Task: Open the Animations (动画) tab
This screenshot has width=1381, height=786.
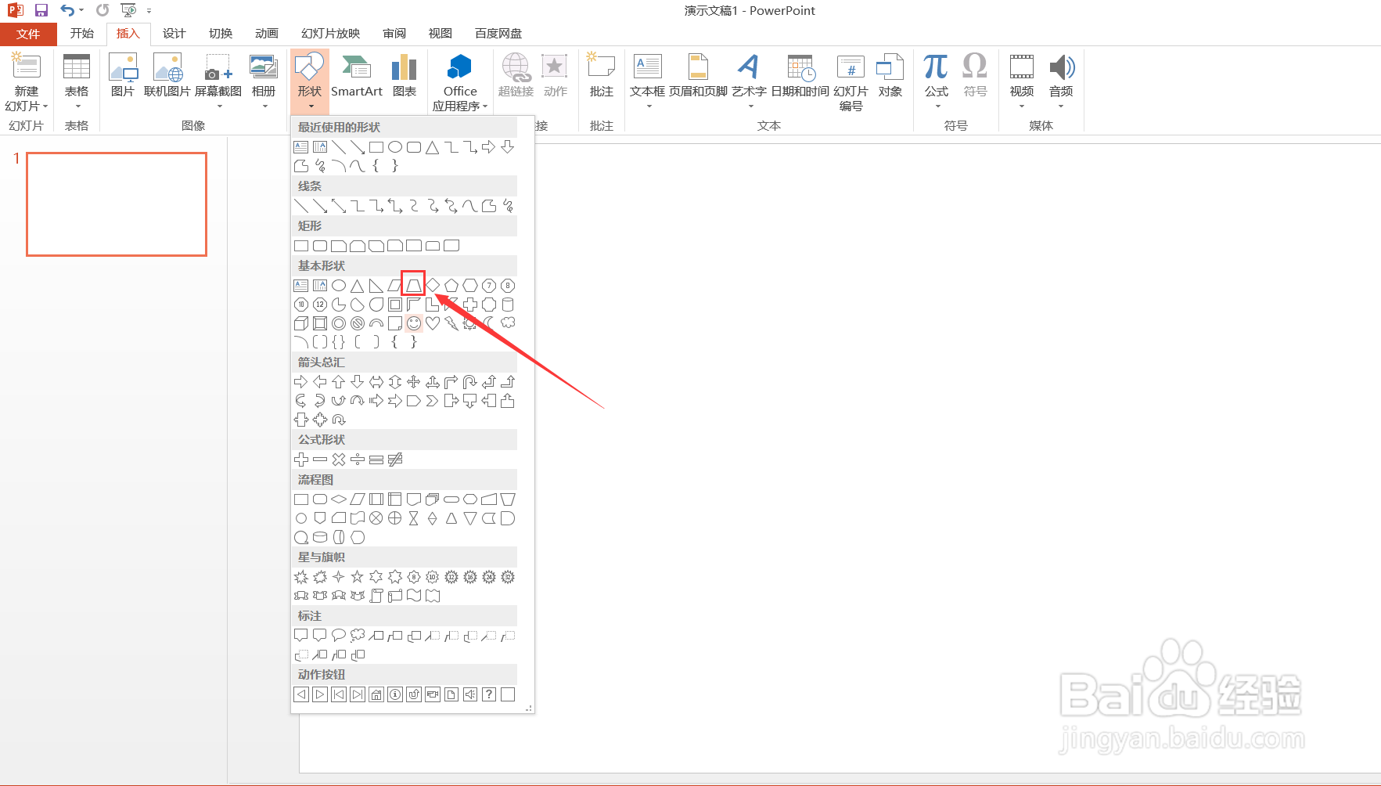Action: coord(267,34)
